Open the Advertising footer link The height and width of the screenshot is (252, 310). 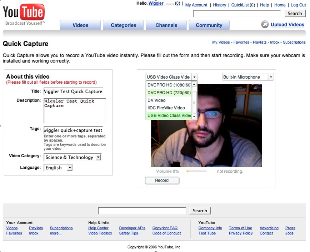click(x=269, y=228)
